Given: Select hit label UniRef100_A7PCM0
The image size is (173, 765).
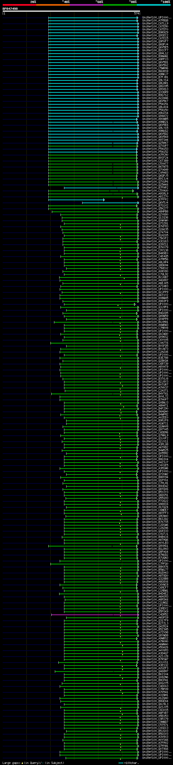Looking at the screenshot, I should click(x=155, y=155).
